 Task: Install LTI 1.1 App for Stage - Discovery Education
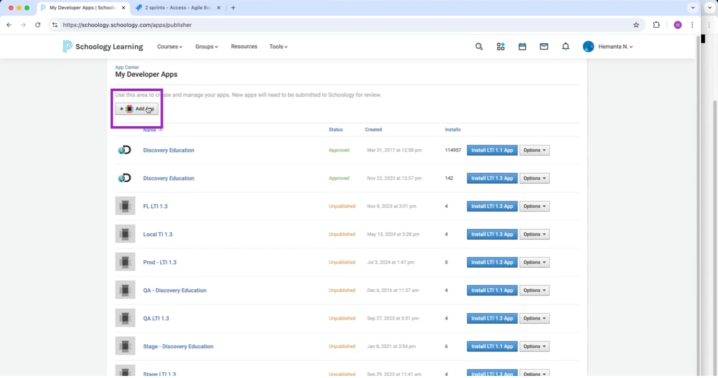pos(492,346)
